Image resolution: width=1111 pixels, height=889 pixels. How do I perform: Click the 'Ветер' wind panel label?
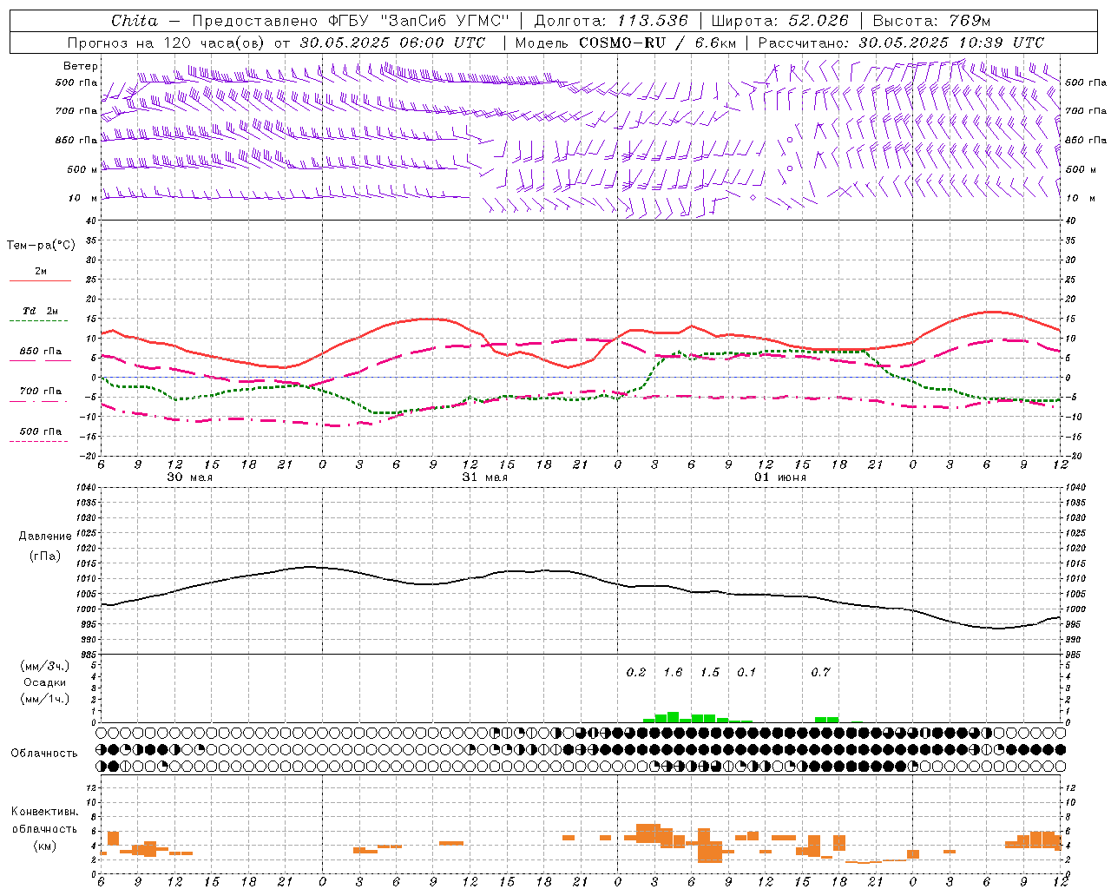point(81,66)
